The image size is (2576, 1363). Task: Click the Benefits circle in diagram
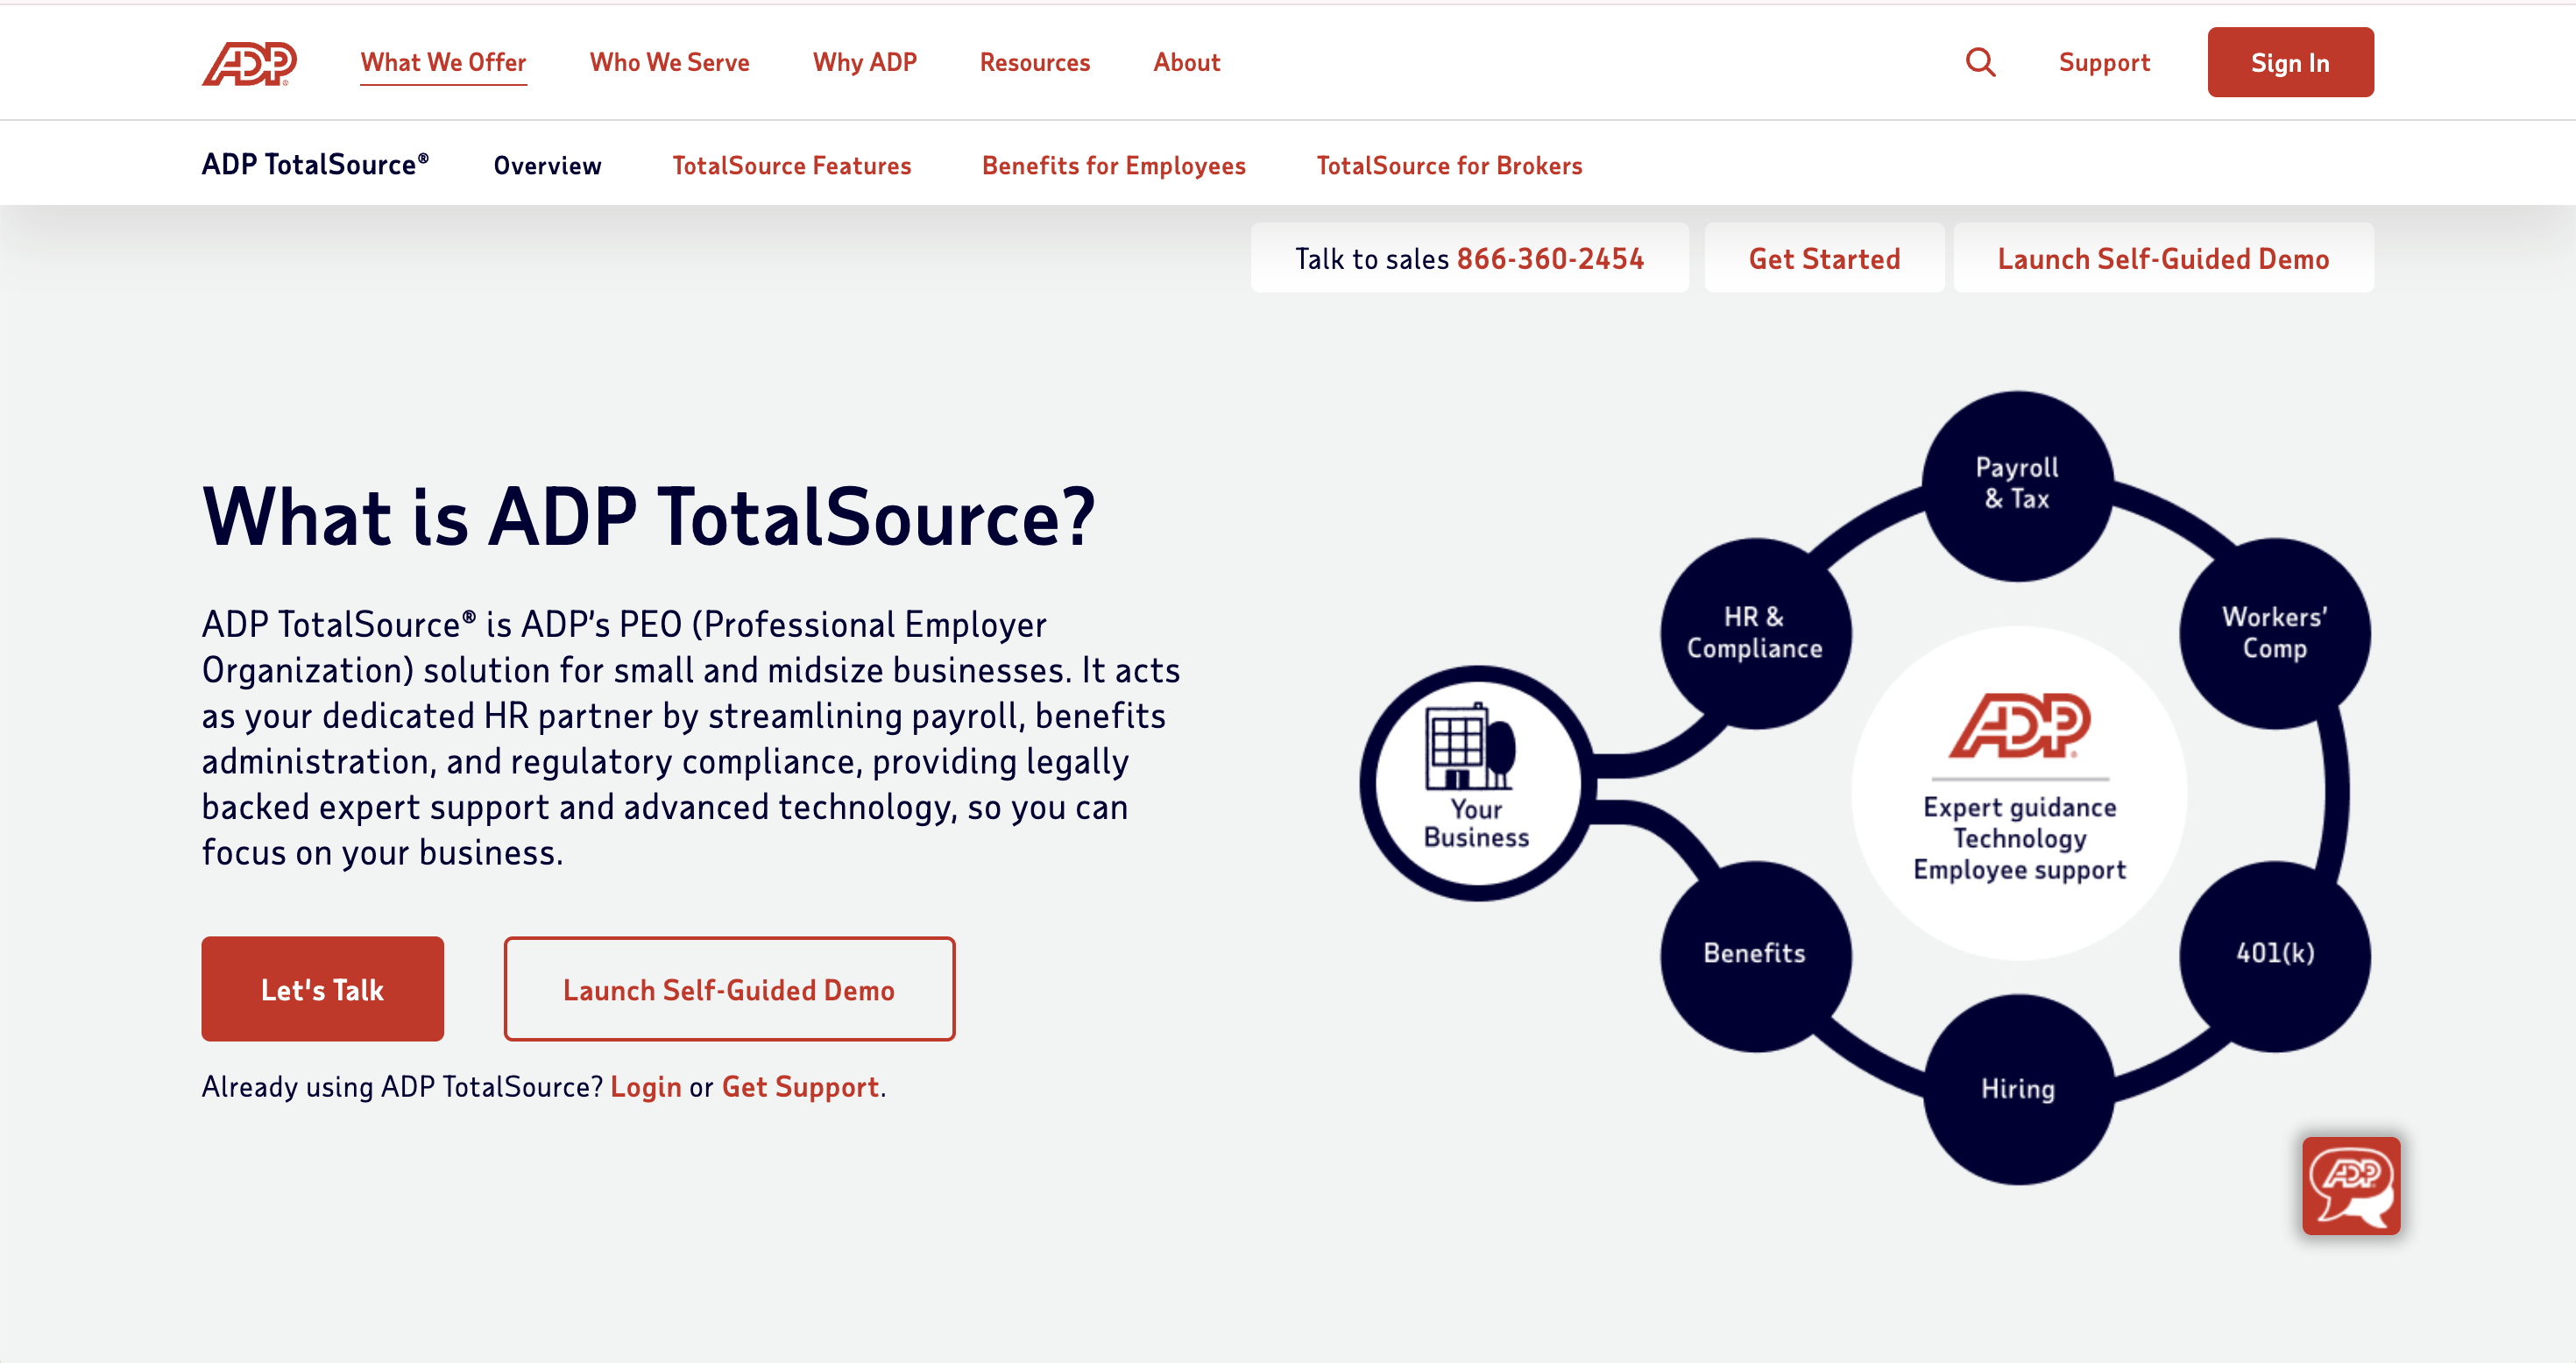(1754, 953)
